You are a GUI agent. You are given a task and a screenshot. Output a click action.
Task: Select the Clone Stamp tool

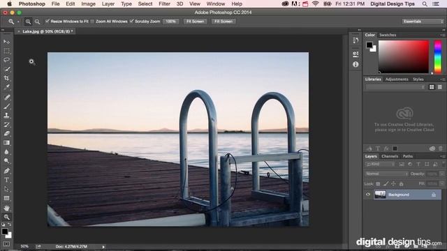tap(6, 116)
